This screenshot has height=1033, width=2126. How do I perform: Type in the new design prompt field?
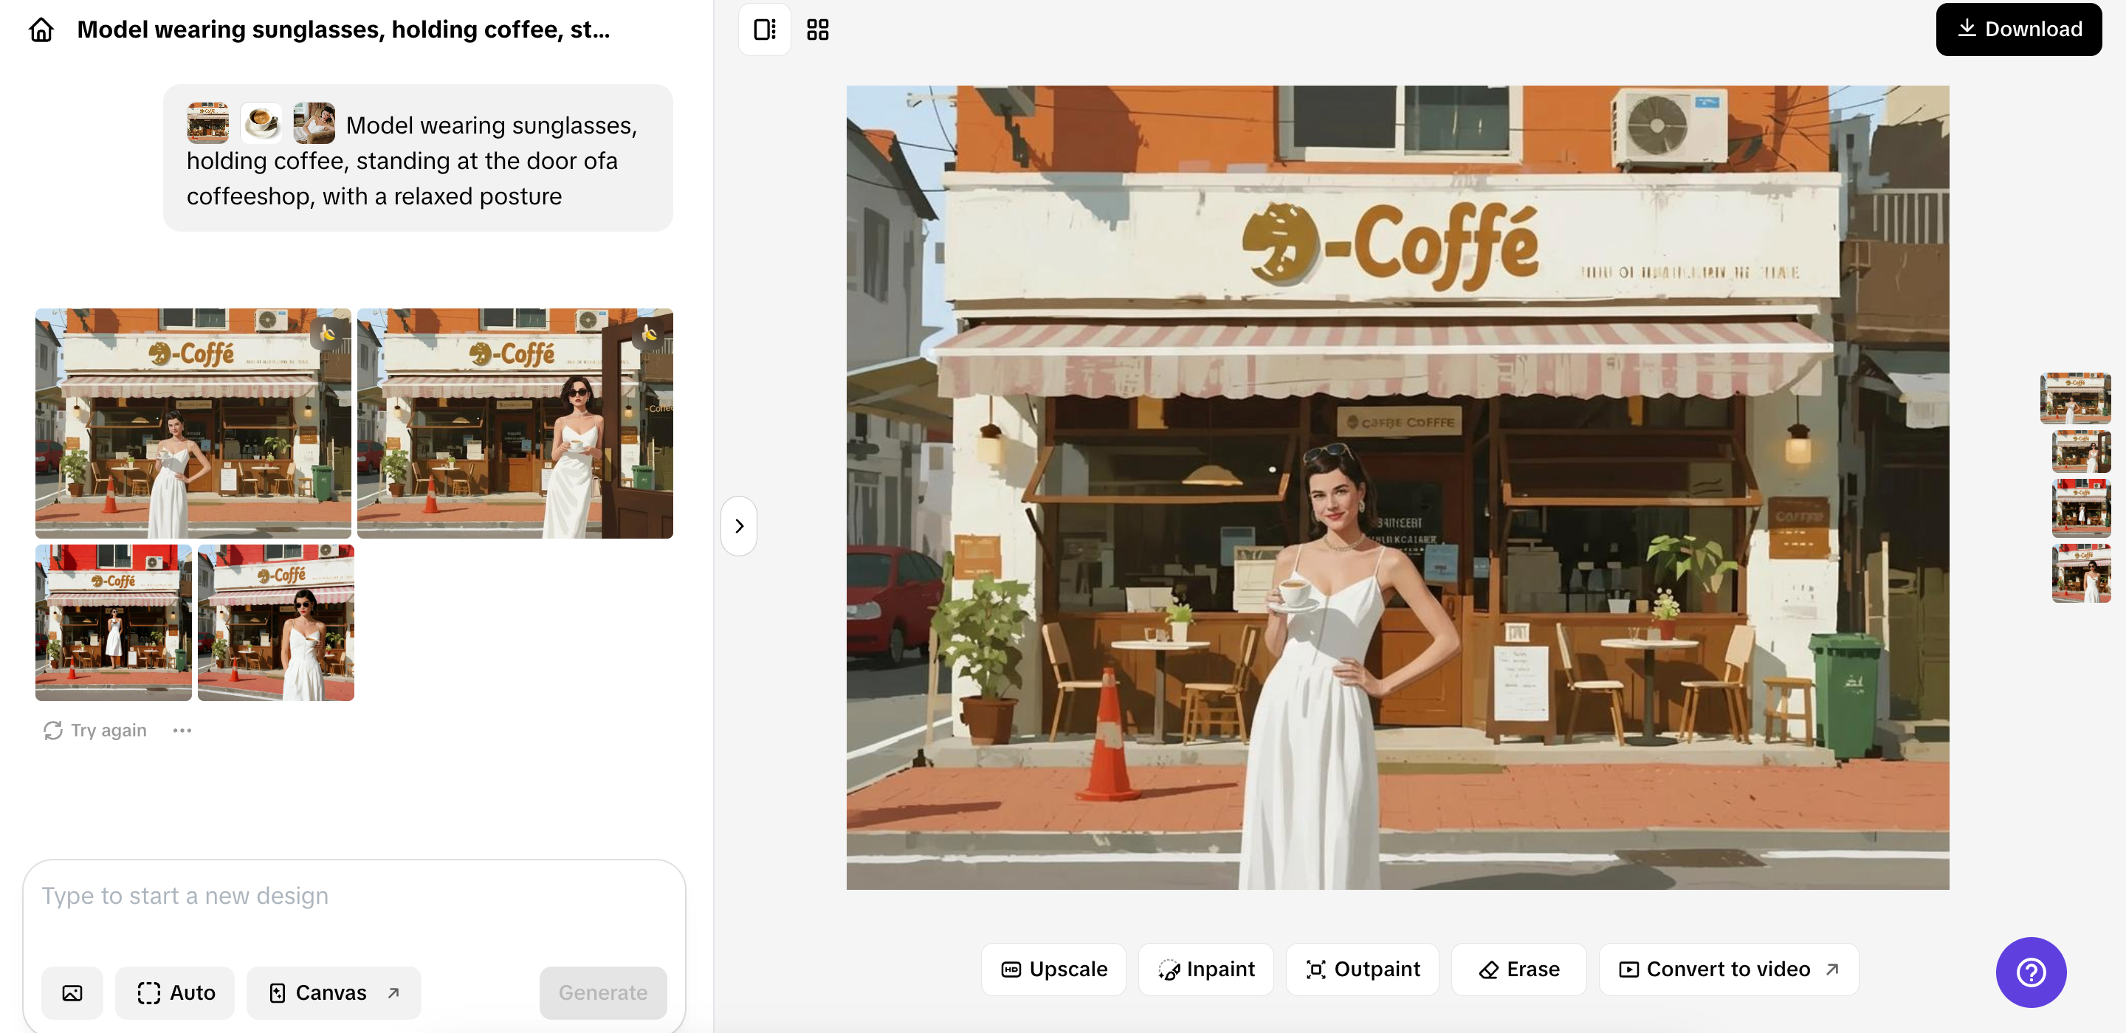click(x=354, y=896)
